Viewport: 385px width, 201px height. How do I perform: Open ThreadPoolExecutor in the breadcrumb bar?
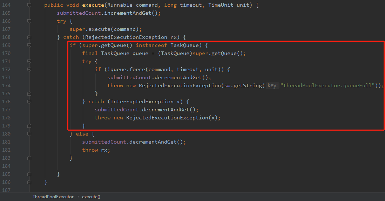click(53, 196)
